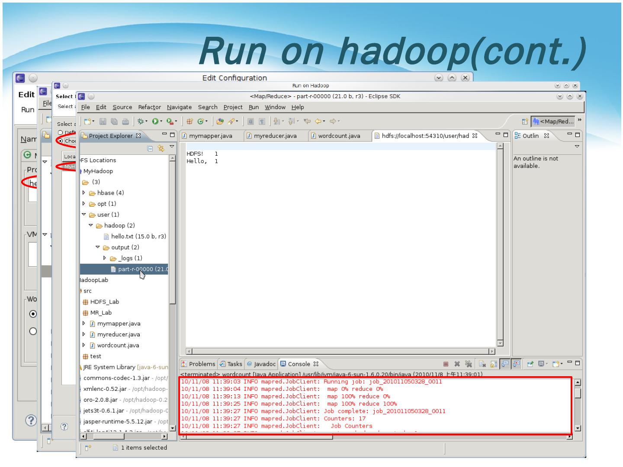Click Remove All Terminated Launches icon

point(468,364)
